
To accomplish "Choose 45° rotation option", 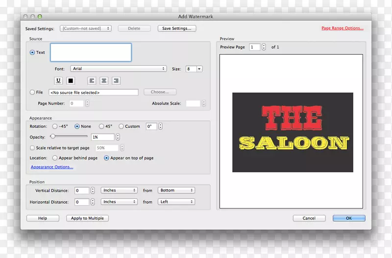I will point(101,126).
